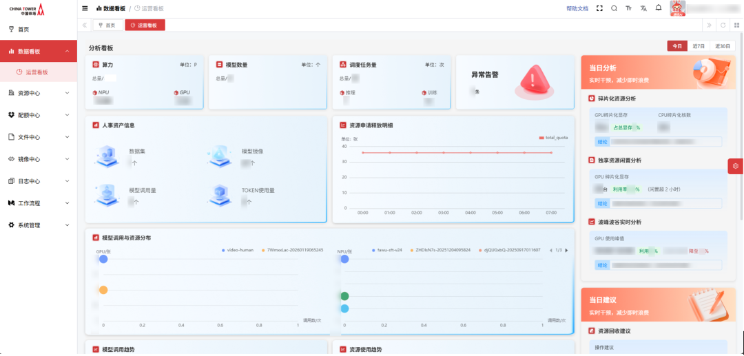Click the search magnifier icon
744x356 pixels.
614,8
